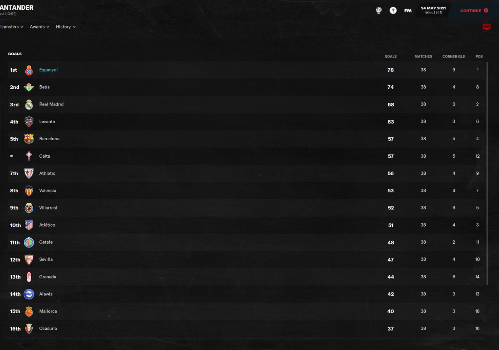The height and width of the screenshot is (350, 499).
Task: Sort by the Corner Gls column header
Action: 453,56
